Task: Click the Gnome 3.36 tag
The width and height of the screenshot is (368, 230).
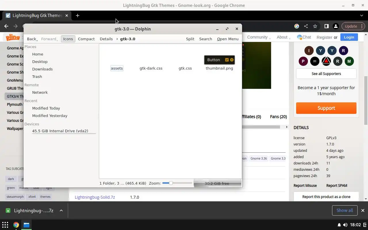Action: [x=258, y=158]
